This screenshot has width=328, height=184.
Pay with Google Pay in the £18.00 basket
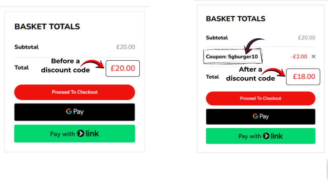[x=260, y=117]
